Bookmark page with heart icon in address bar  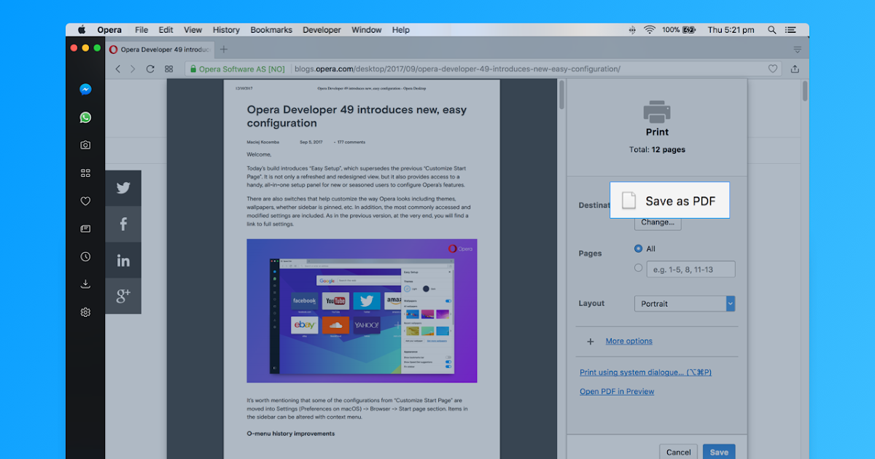(x=773, y=68)
